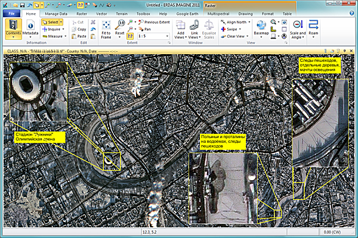This screenshot has width=358, height=238.
Task: Toggle the Select tool button
Action: pos(50,22)
